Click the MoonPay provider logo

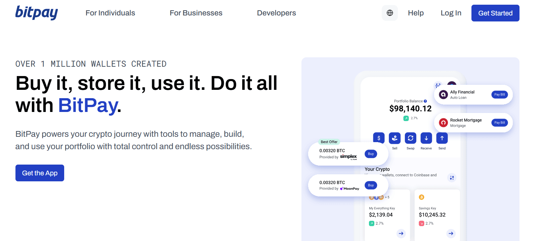[349, 189]
